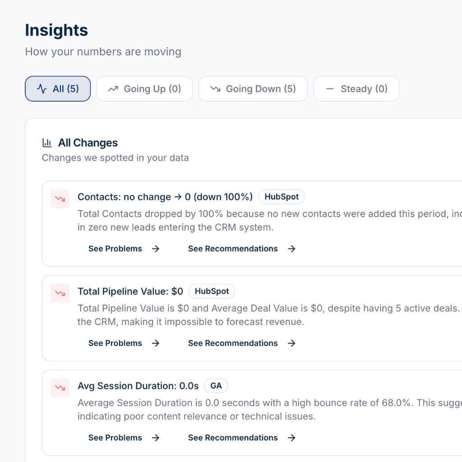Show the Steady (0) insights tab
This screenshot has width=462, height=462.
[356, 89]
